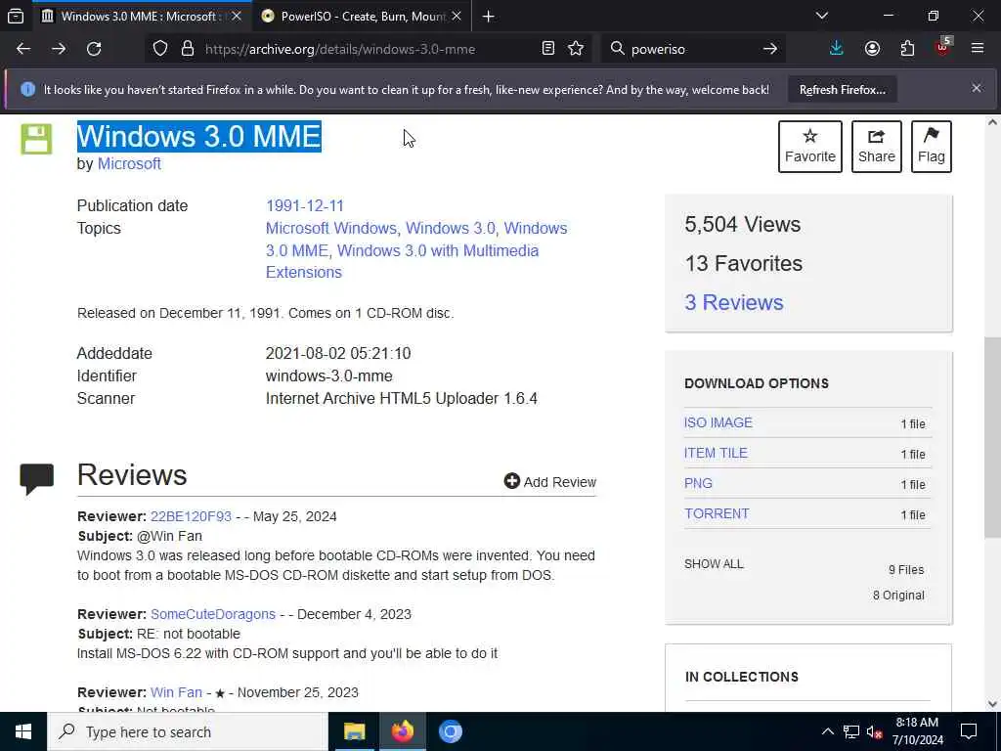Click the address bar URL
The width and height of the screenshot is (1001, 751).
[339, 49]
